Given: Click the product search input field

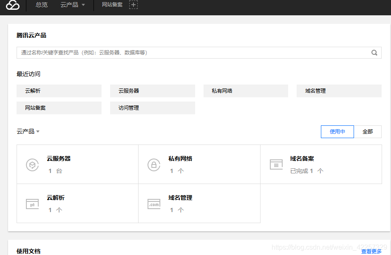Looking at the screenshot, I should pyautogui.click(x=199, y=53).
